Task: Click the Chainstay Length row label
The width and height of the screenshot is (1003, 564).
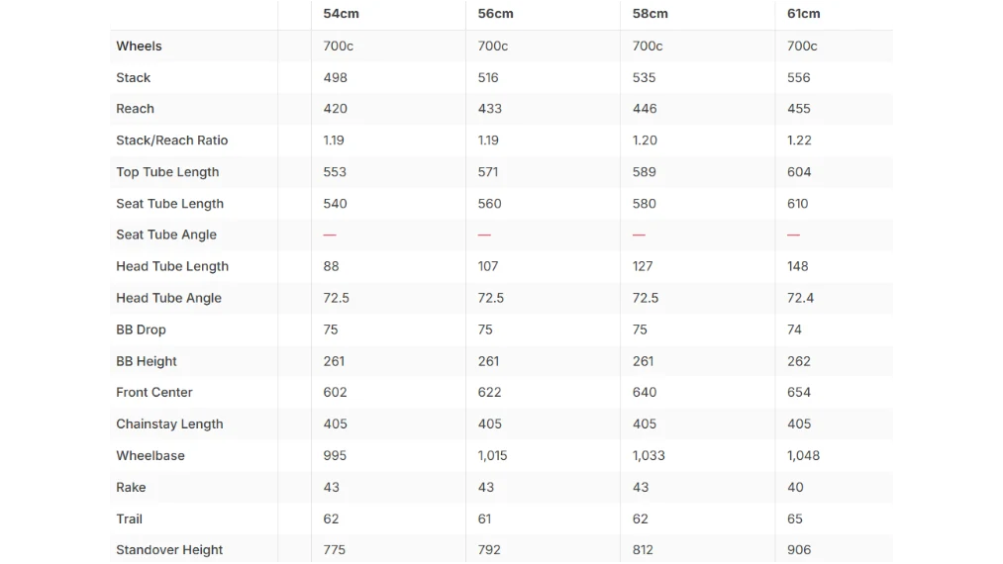Action: [x=169, y=423]
